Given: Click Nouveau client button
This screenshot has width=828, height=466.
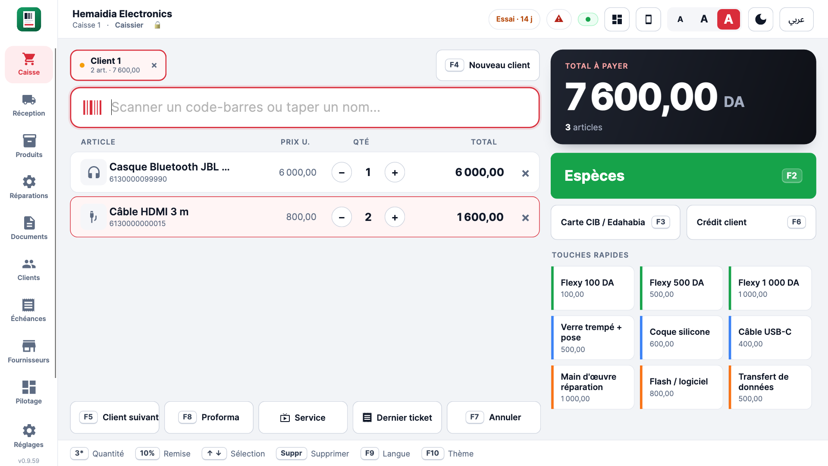Looking at the screenshot, I should pyautogui.click(x=488, y=65).
